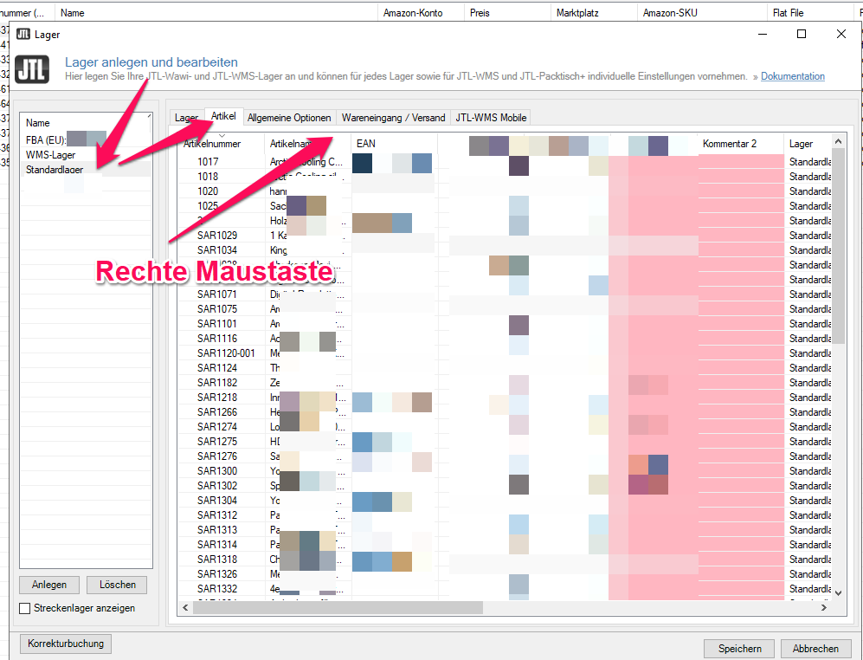Click the Lager column header
The width and height of the screenshot is (863, 660).
[x=807, y=144]
